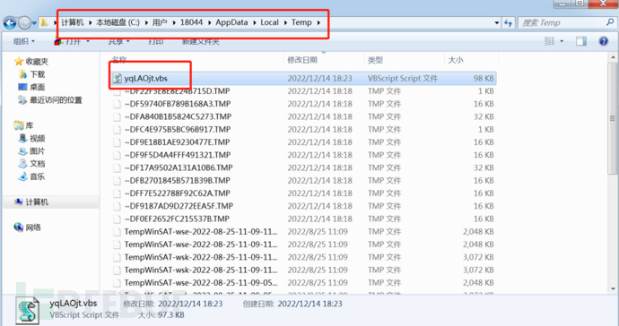Open the blue help question-mark icon
This screenshot has height=326, width=619.
pyautogui.click(x=603, y=41)
